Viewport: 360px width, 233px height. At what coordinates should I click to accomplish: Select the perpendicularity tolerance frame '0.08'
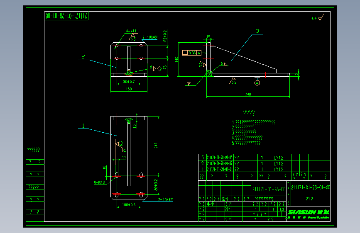click(192, 53)
